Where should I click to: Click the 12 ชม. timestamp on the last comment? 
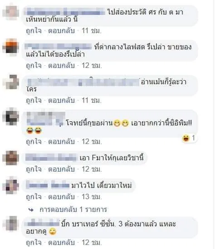tap(92, 243)
